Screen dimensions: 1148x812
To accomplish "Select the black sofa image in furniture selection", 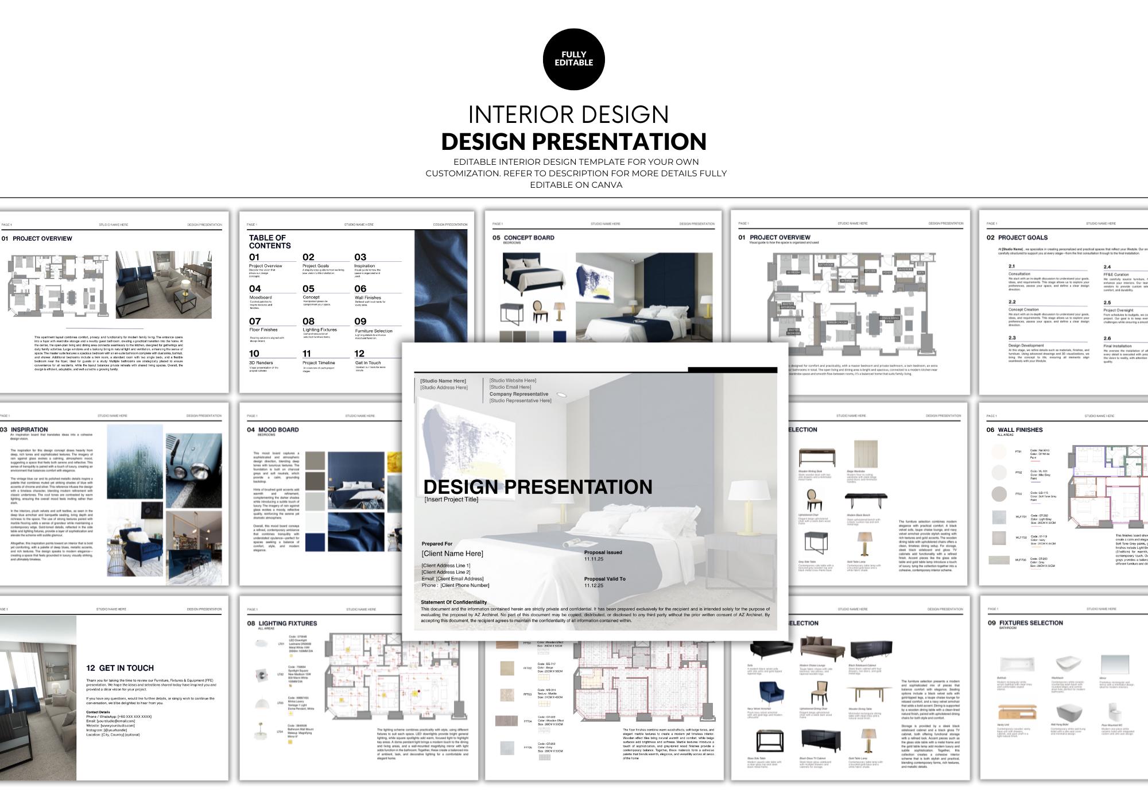I will (771, 649).
